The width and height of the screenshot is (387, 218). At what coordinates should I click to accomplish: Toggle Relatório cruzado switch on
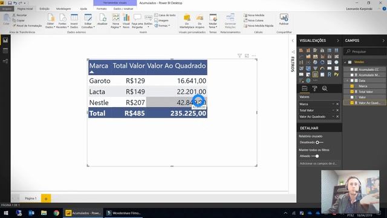[x=319, y=142]
